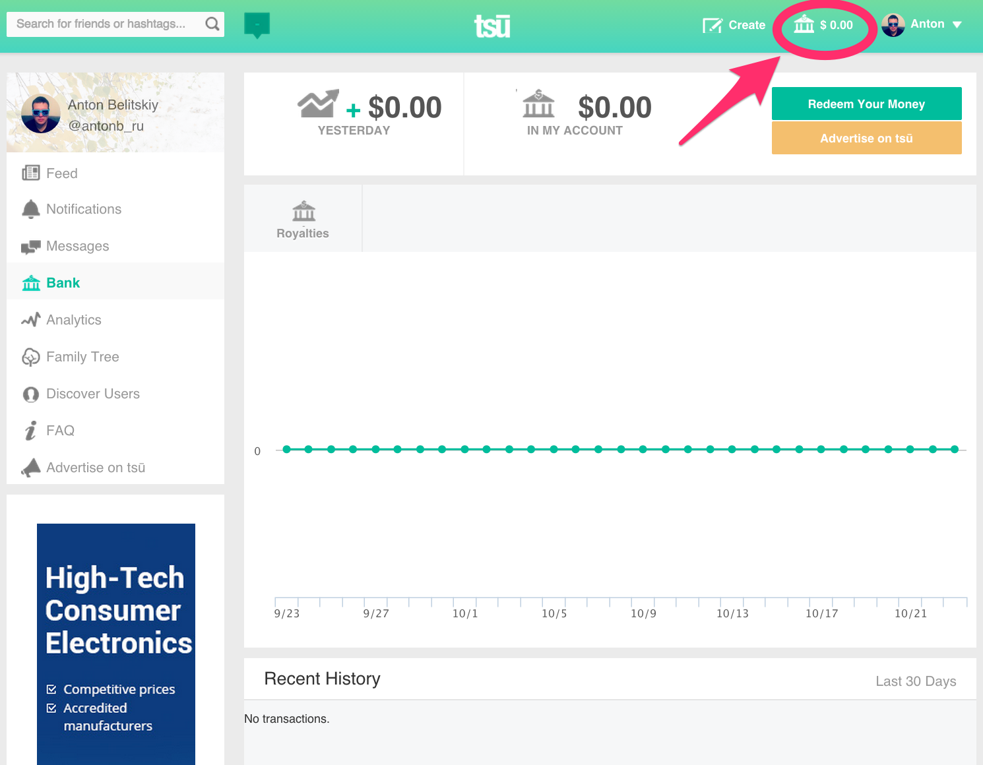Open the green chat bubble icon
This screenshot has height=765, width=983.
point(257,26)
